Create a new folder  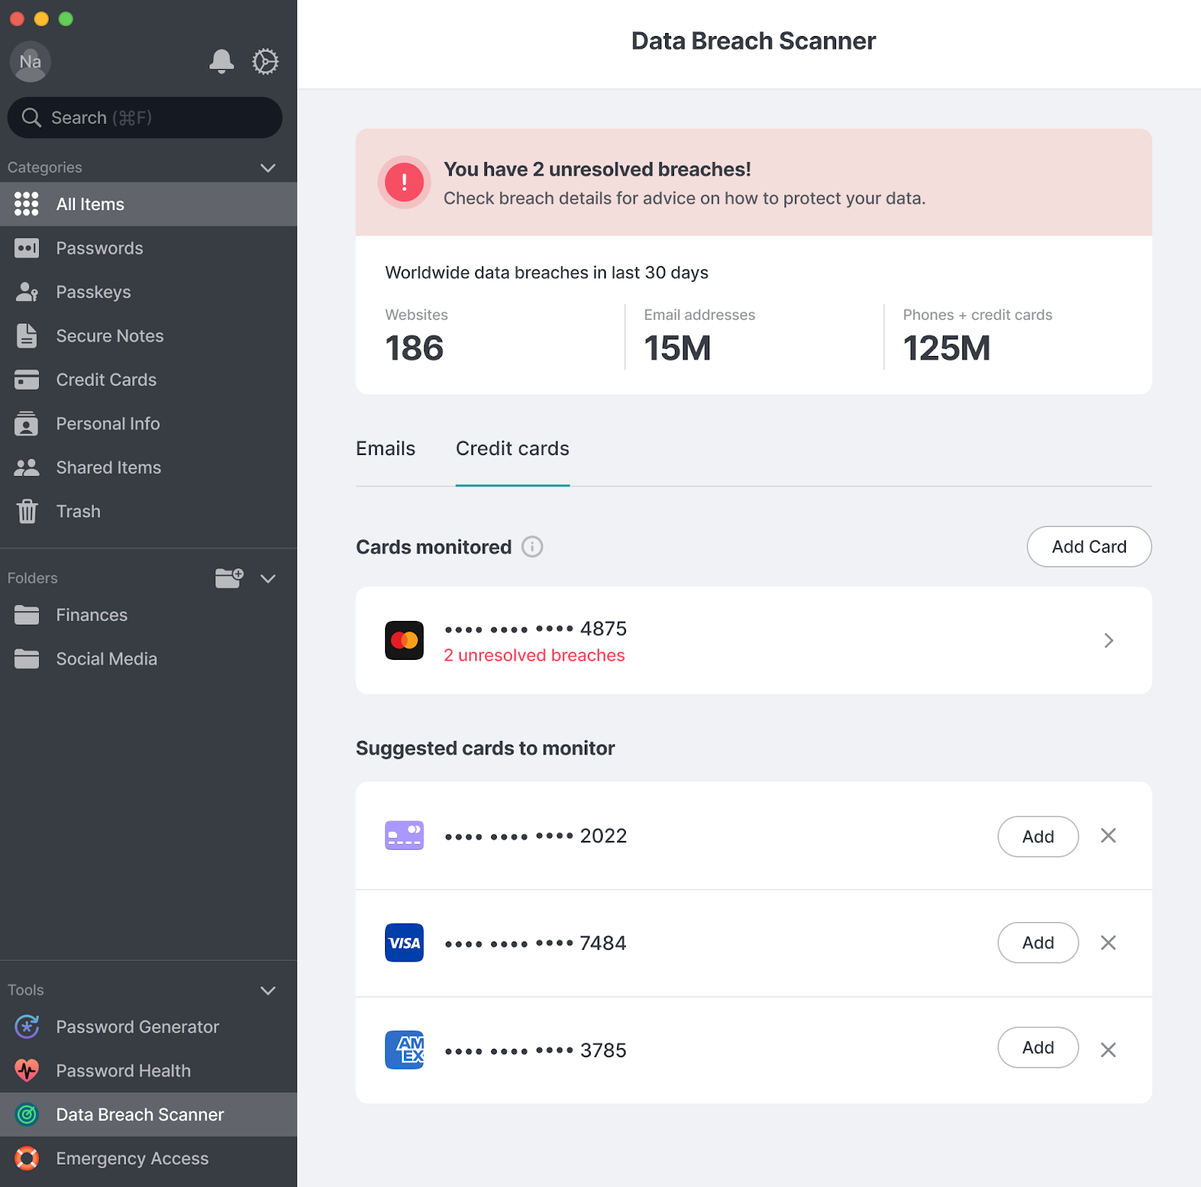[x=229, y=578]
